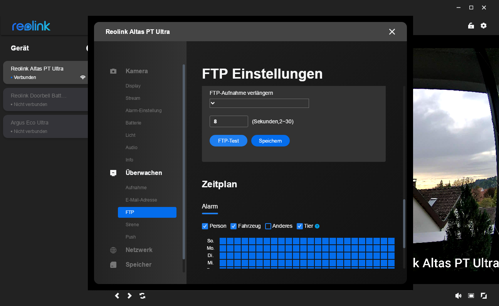Open the Info page
Image resolution: width=499 pixels, height=306 pixels.
pos(129,160)
